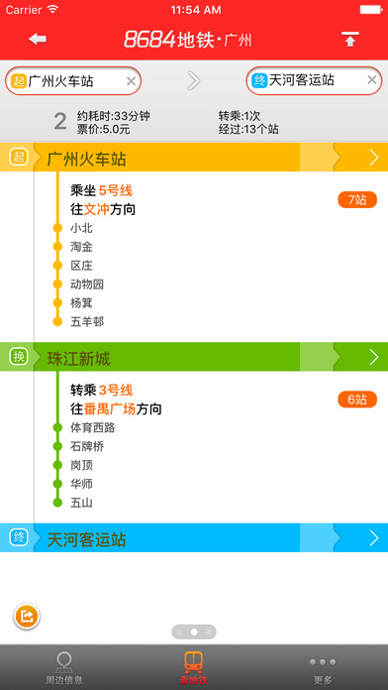The image size is (388, 690).
Task: Select the 查地铁 subway tab
Action: [x=193, y=667]
